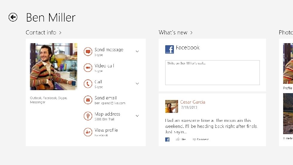Click the Send message label

pos(109,50)
